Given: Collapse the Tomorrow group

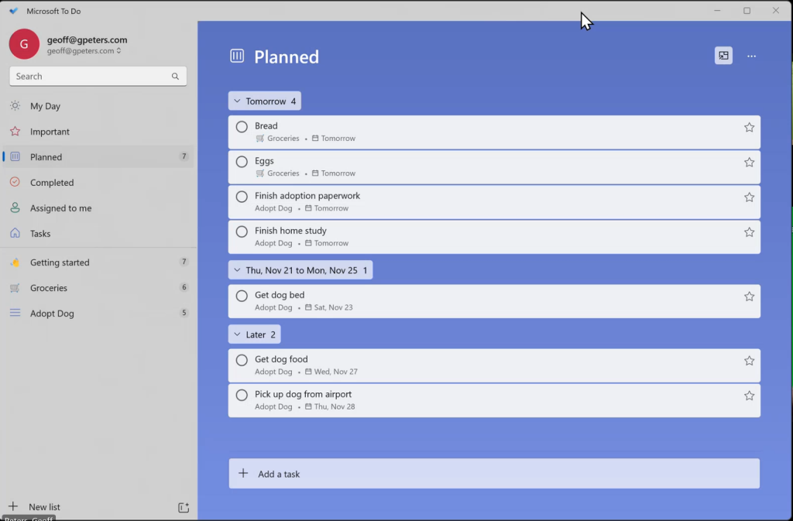Looking at the screenshot, I should pyautogui.click(x=237, y=101).
